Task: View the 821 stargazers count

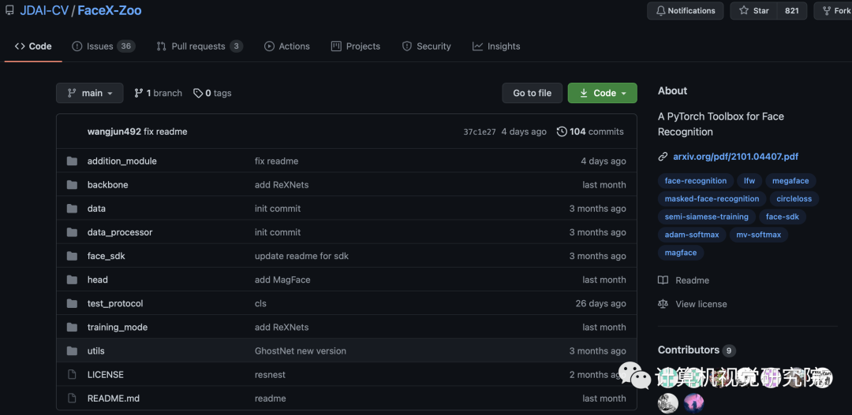Action: pyautogui.click(x=792, y=11)
